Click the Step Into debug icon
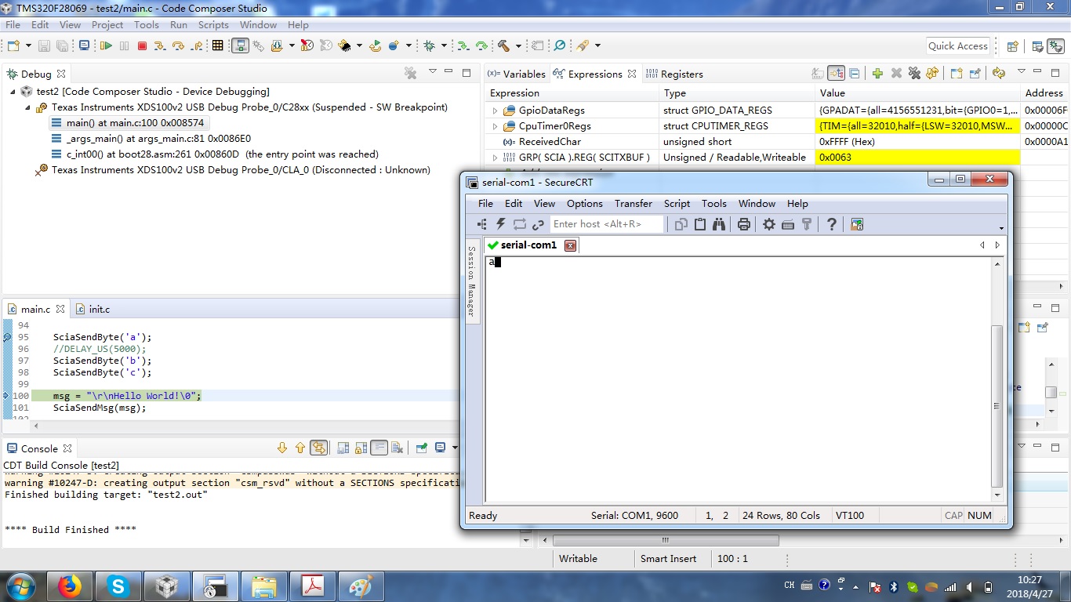The image size is (1071, 602). 160,45
